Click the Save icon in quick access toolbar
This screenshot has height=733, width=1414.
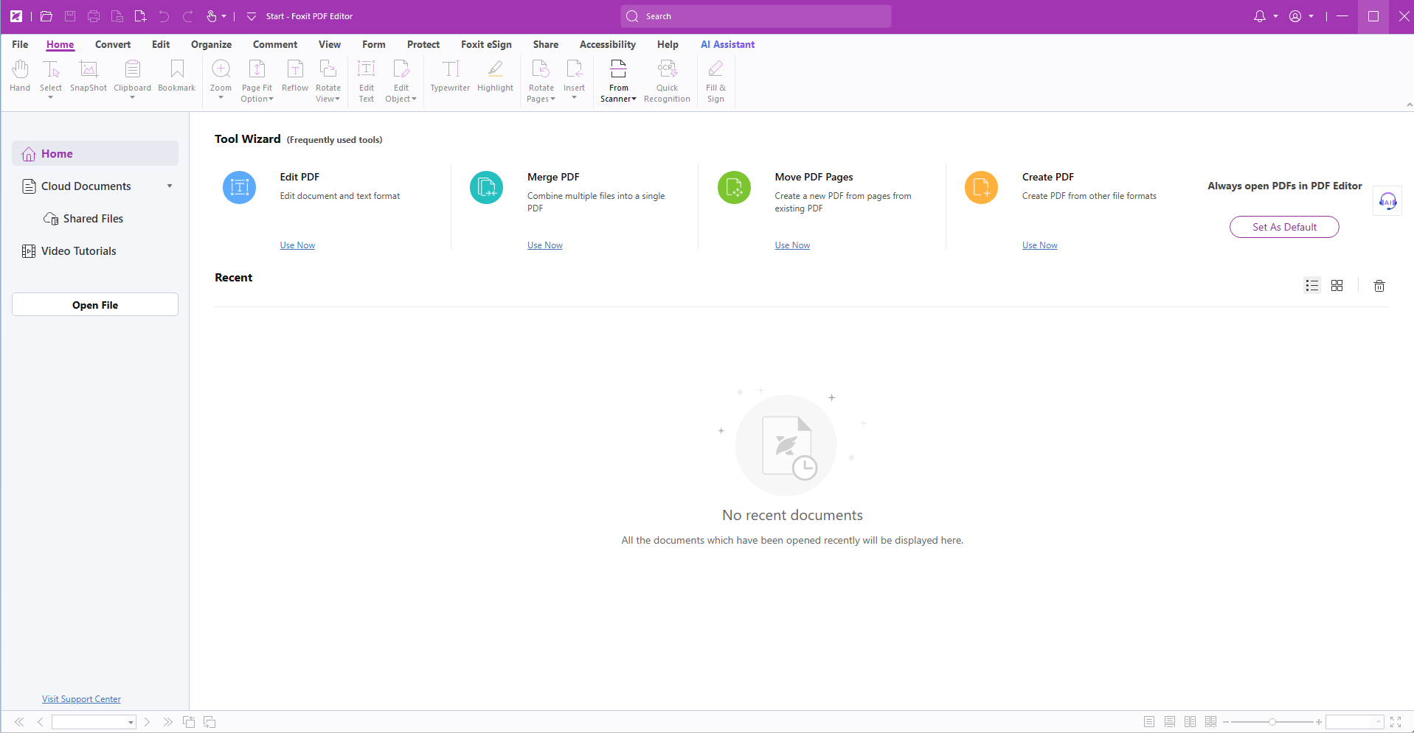[70, 16]
